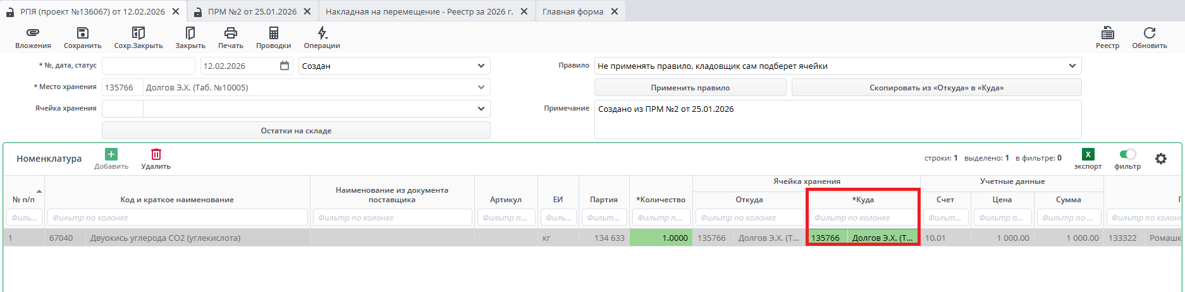
Task: Expand the Правило rule dropdown
Action: tap(1072, 66)
